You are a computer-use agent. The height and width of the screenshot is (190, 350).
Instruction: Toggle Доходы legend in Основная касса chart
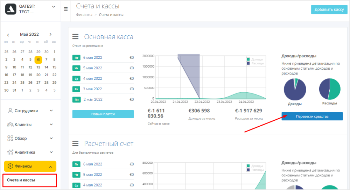tap(255, 59)
